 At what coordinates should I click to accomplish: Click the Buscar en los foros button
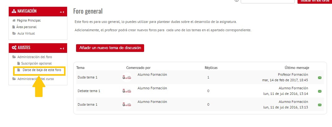tap(315, 1)
